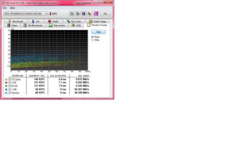
Task: Close the HD Tune Pro window
Action: (108, 2)
